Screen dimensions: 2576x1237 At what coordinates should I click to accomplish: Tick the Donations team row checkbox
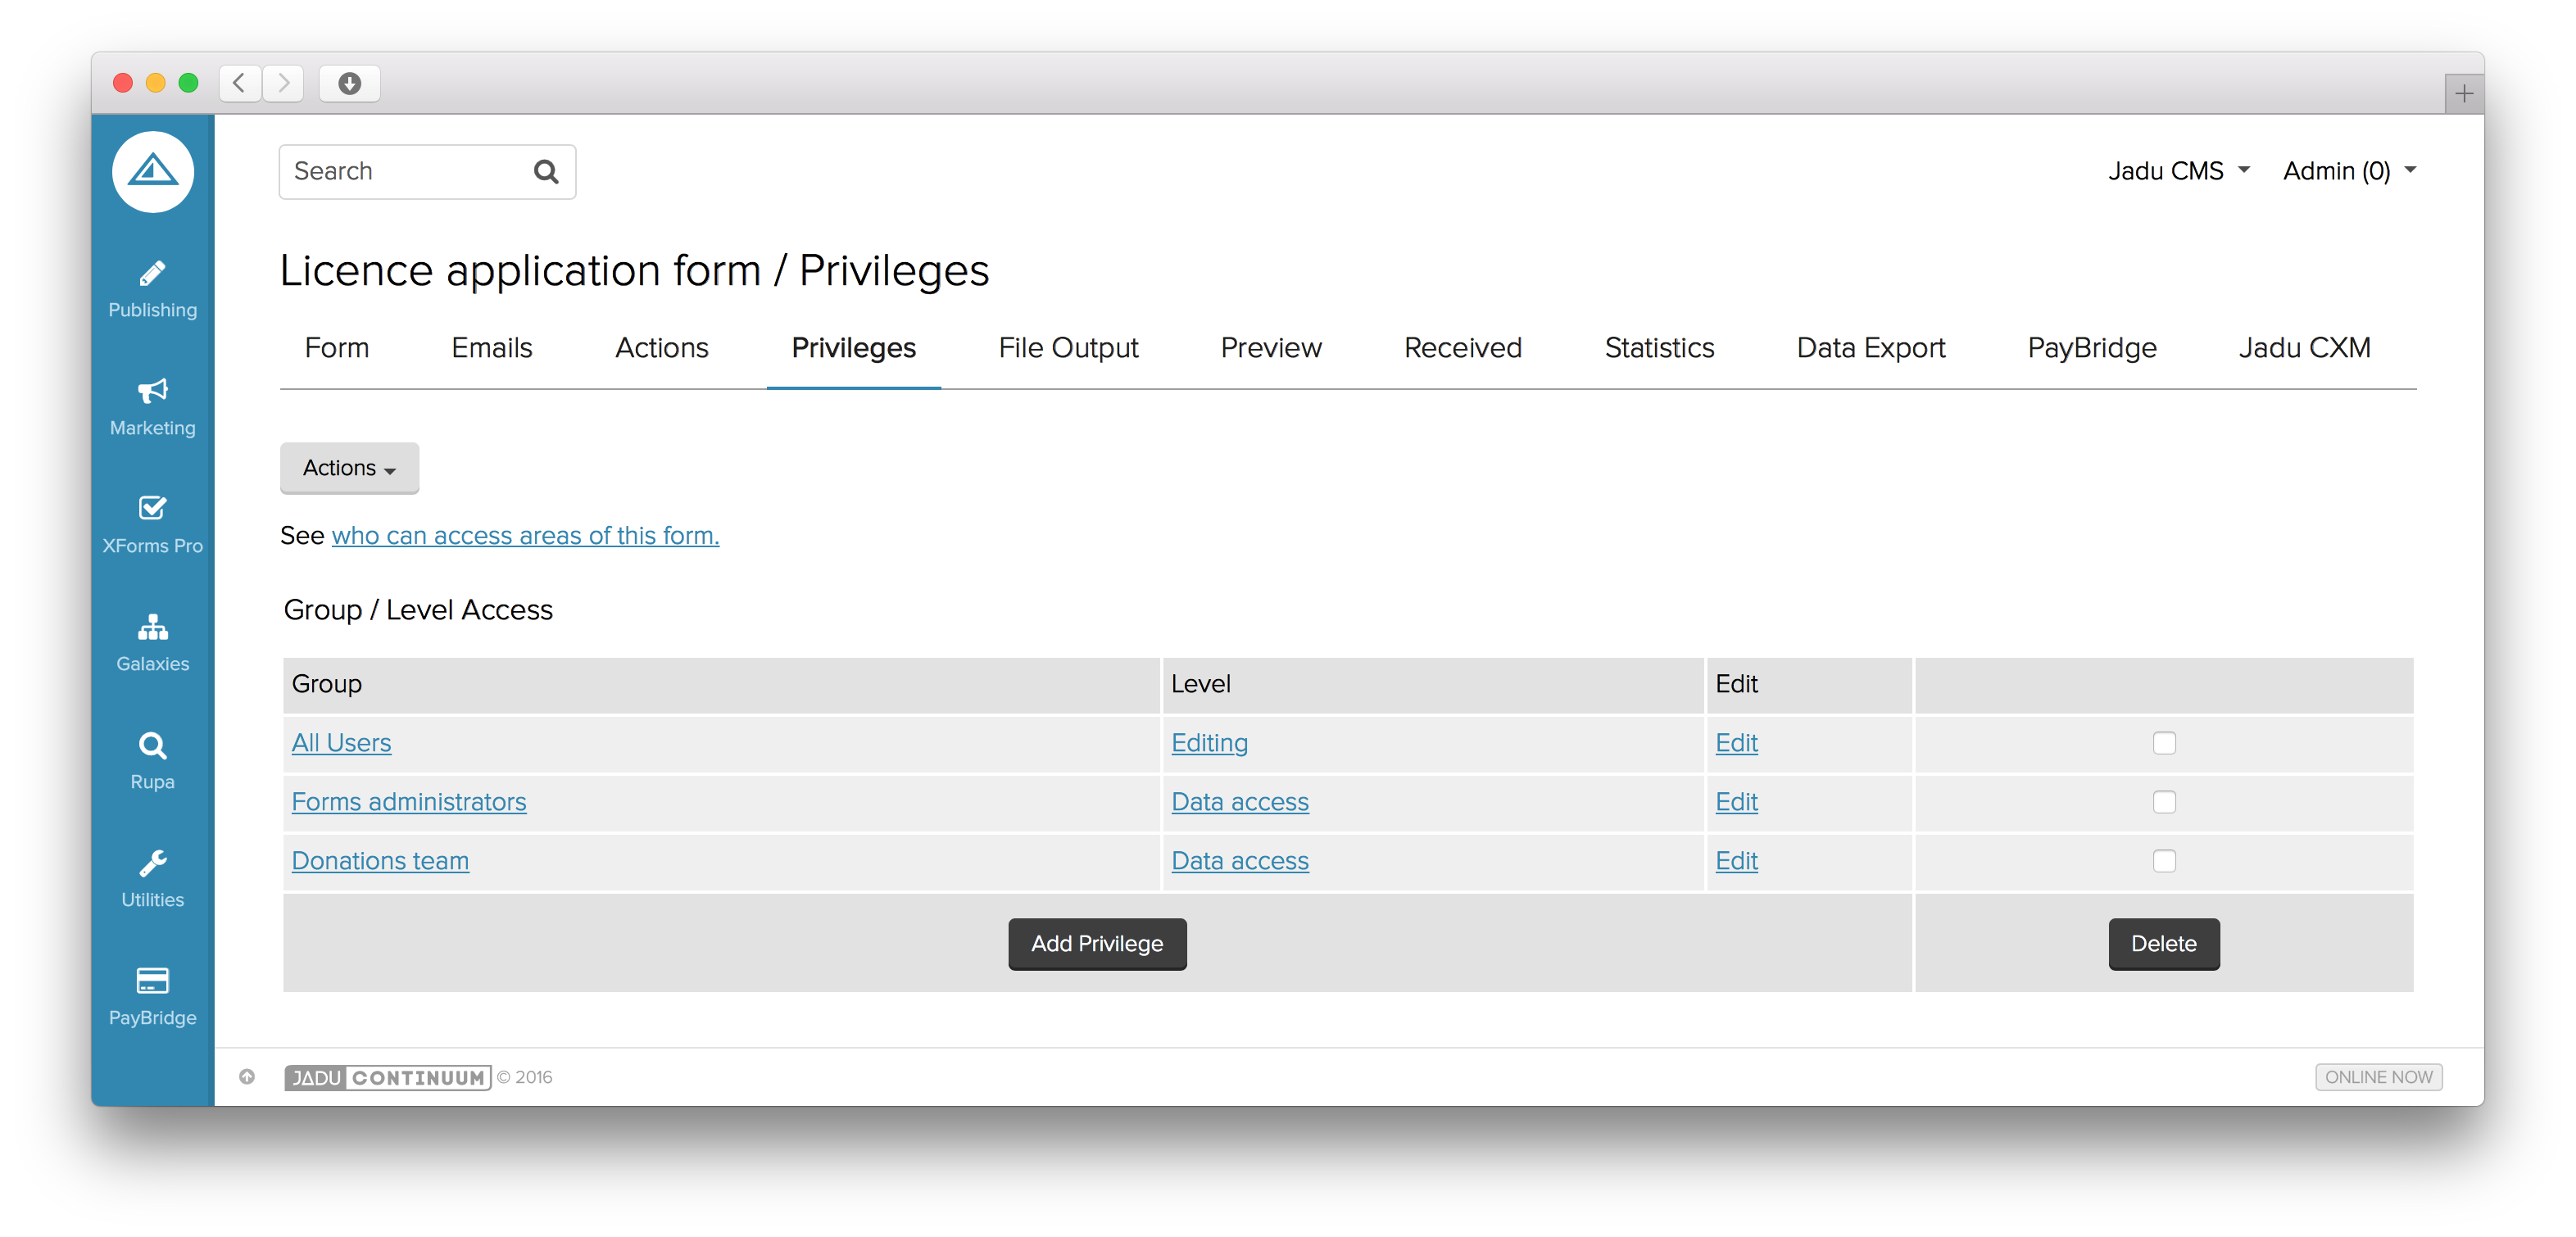(2164, 861)
